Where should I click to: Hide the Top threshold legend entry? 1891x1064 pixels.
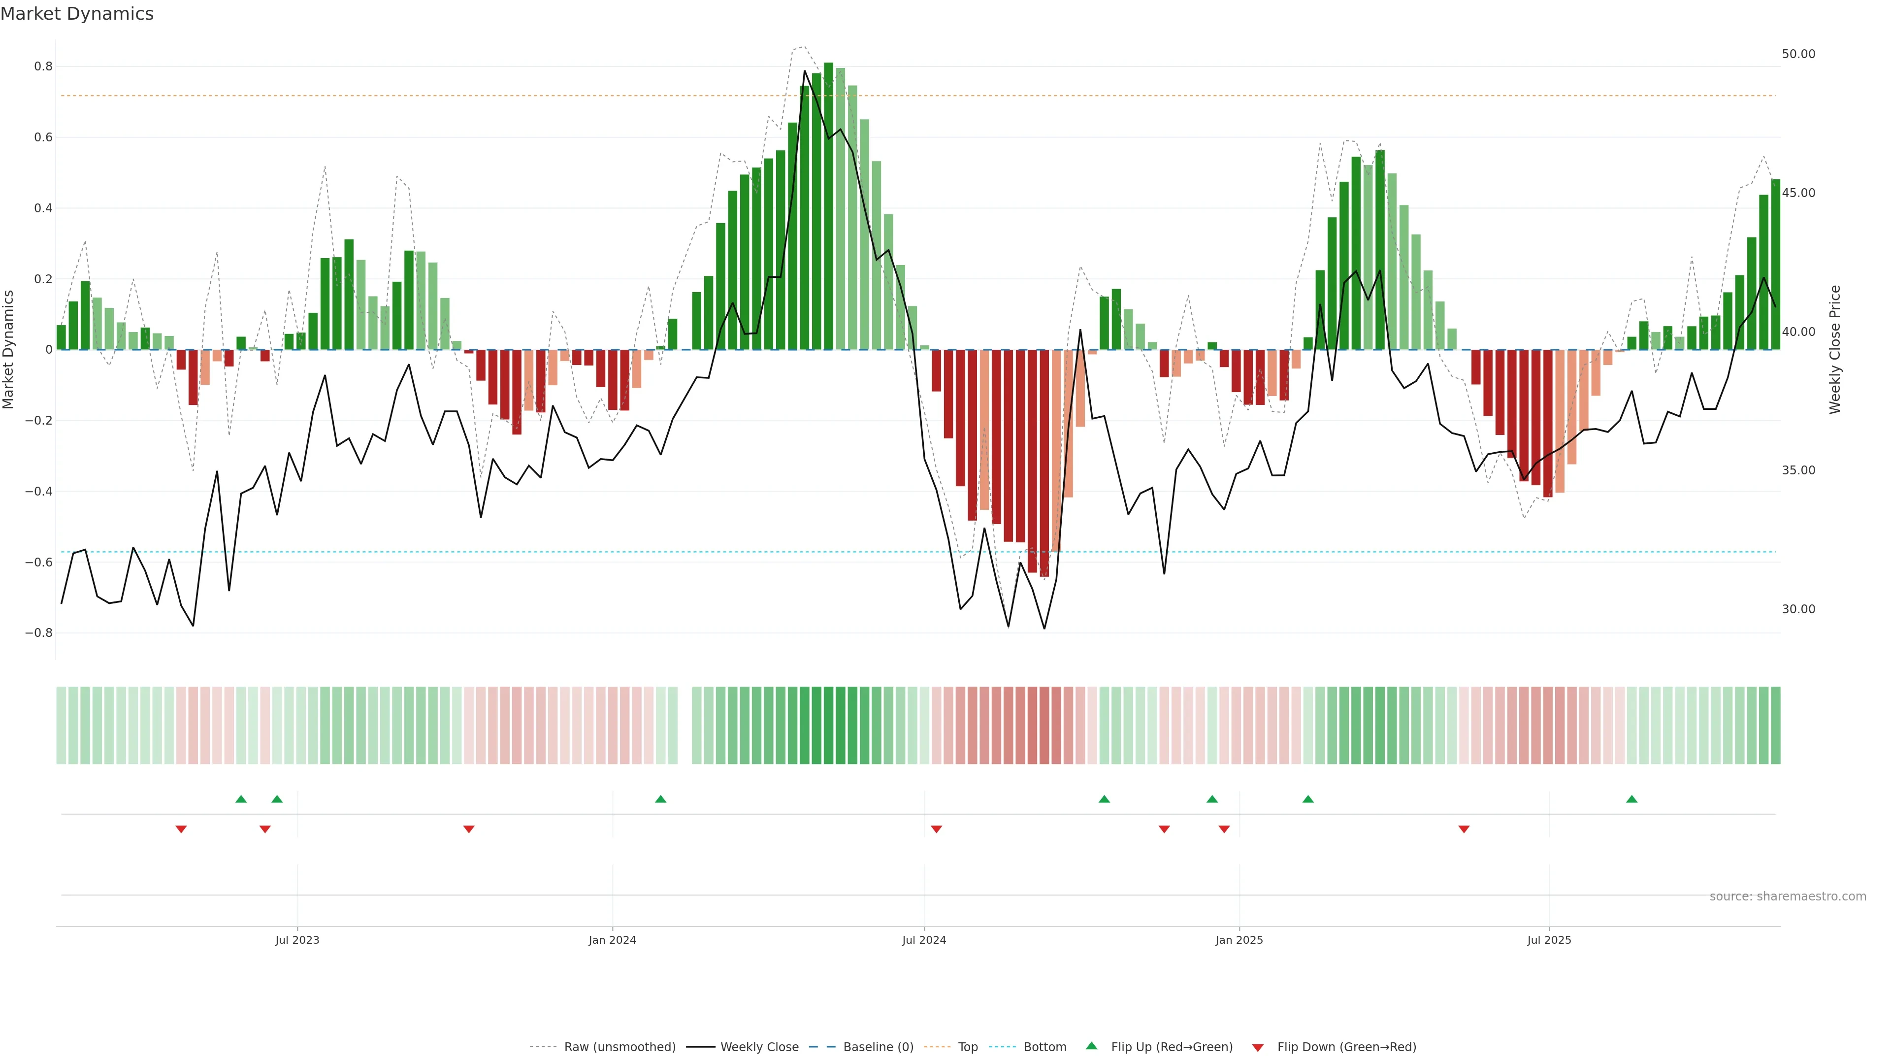point(968,1047)
